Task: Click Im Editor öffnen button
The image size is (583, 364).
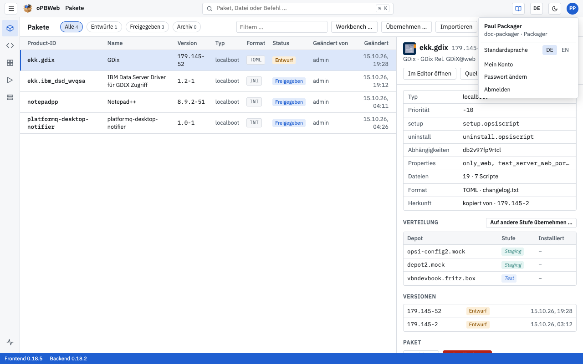Action: [x=430, y=73]
